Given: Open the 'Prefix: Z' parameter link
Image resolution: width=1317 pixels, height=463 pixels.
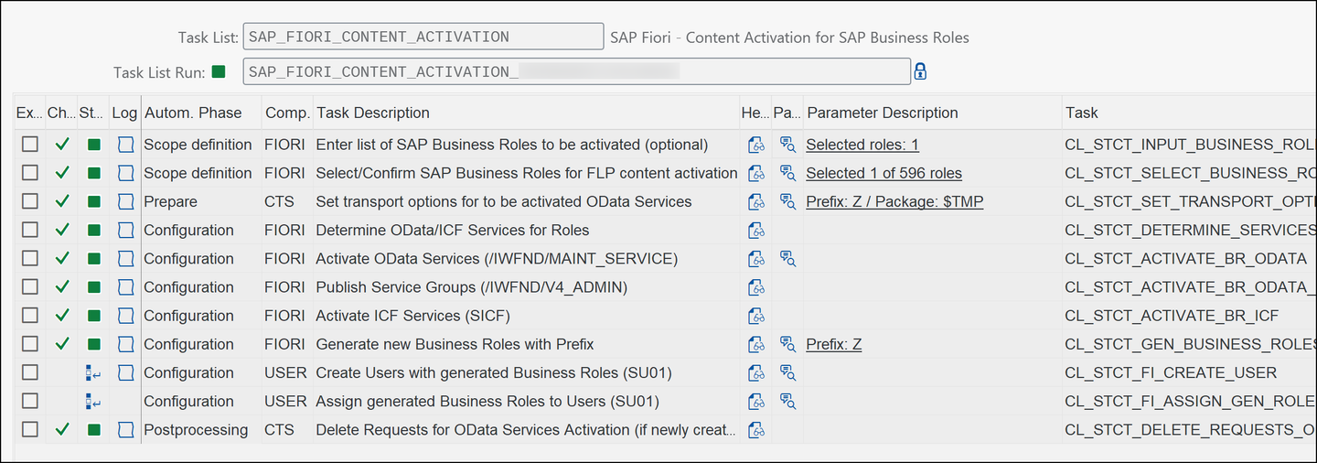Looking at the screenshot, I should [x=833, y=344].
